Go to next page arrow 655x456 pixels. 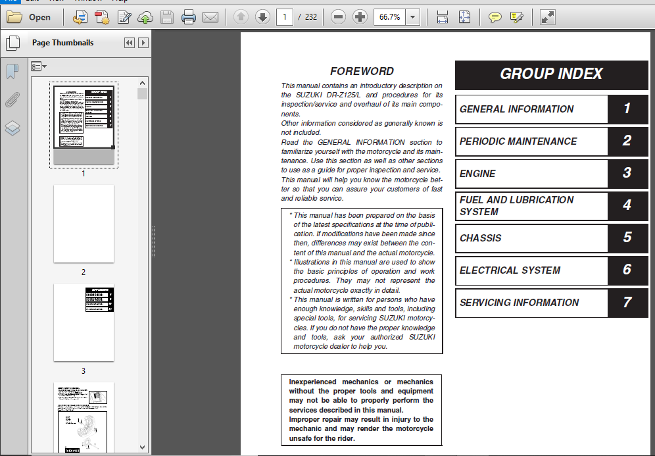tap(262, 17)
